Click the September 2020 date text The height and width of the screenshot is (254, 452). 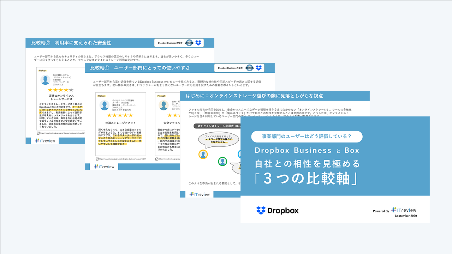[406, 216]
